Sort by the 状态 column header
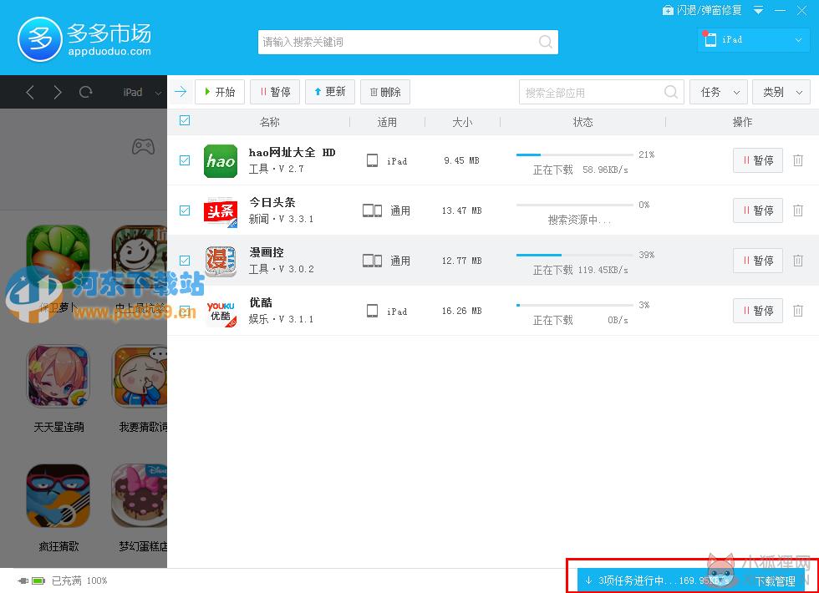Viewport: 819px width, 593px height. click(583, 122)
